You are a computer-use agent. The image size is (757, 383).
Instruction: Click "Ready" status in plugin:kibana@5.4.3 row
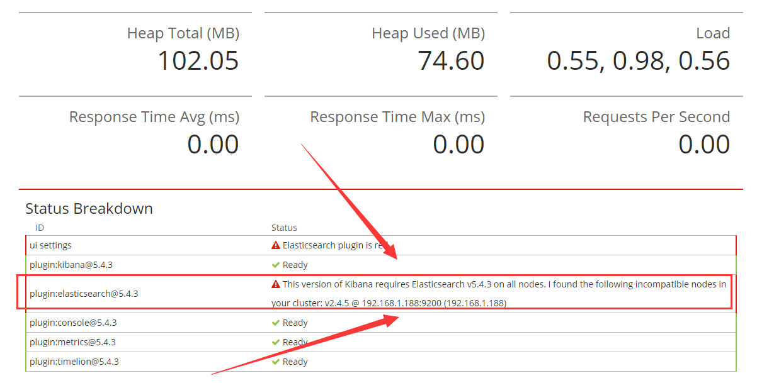[295, 265]
